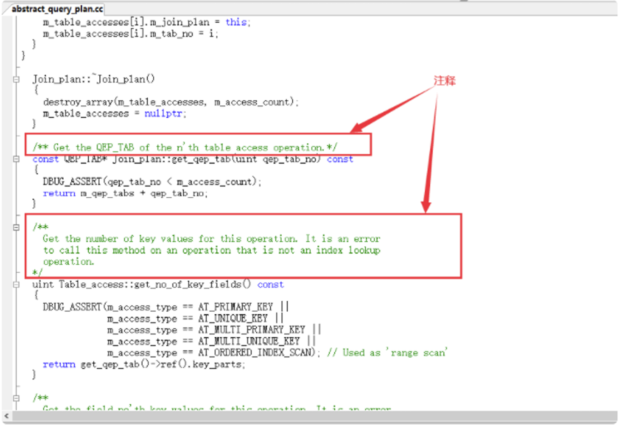This screenshot has height=425, width=622.
Task: Select the abstract_query_plan.cc file tab
Action: [x=58, y=9]
